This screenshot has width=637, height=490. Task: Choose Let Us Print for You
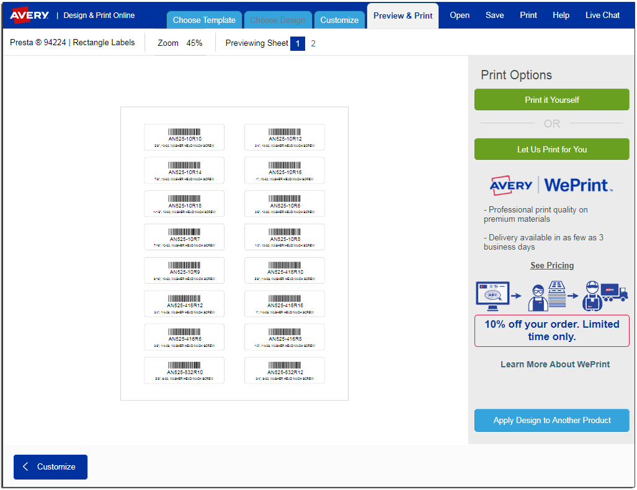point(551,149)
